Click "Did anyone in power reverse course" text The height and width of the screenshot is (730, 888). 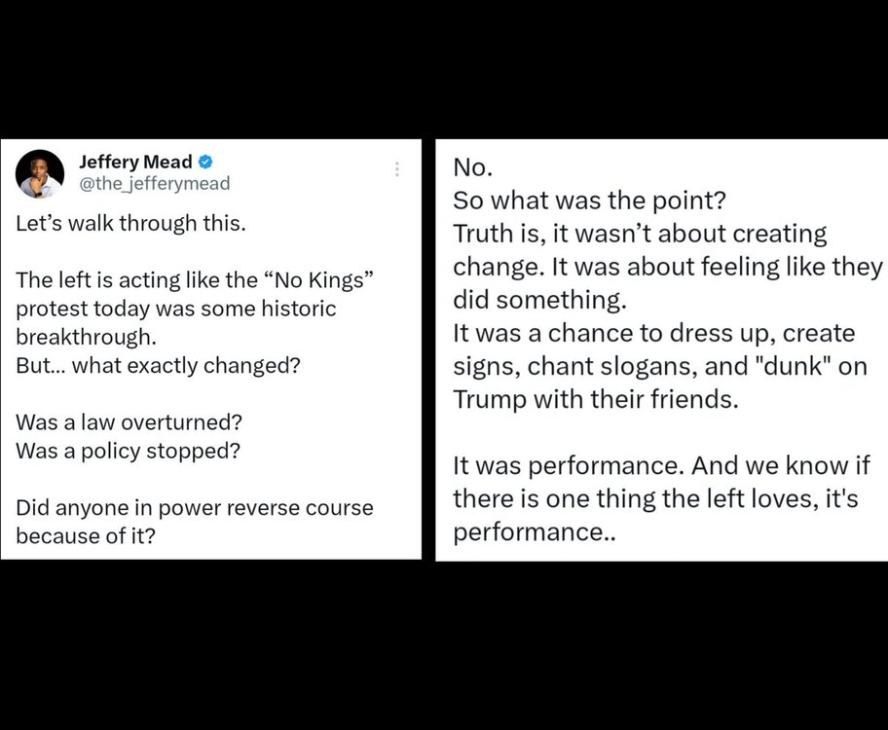pyautogui.click(x=195, y=508)
